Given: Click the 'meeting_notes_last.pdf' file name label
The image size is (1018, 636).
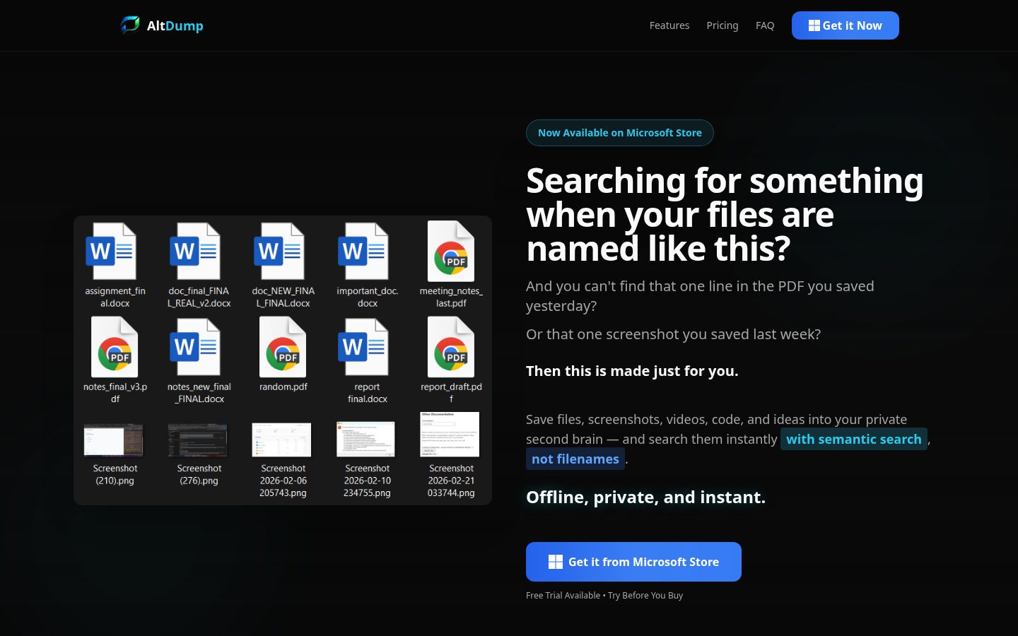Looking at the screenshot, I should pyautogui.click(x=451, y=297).
